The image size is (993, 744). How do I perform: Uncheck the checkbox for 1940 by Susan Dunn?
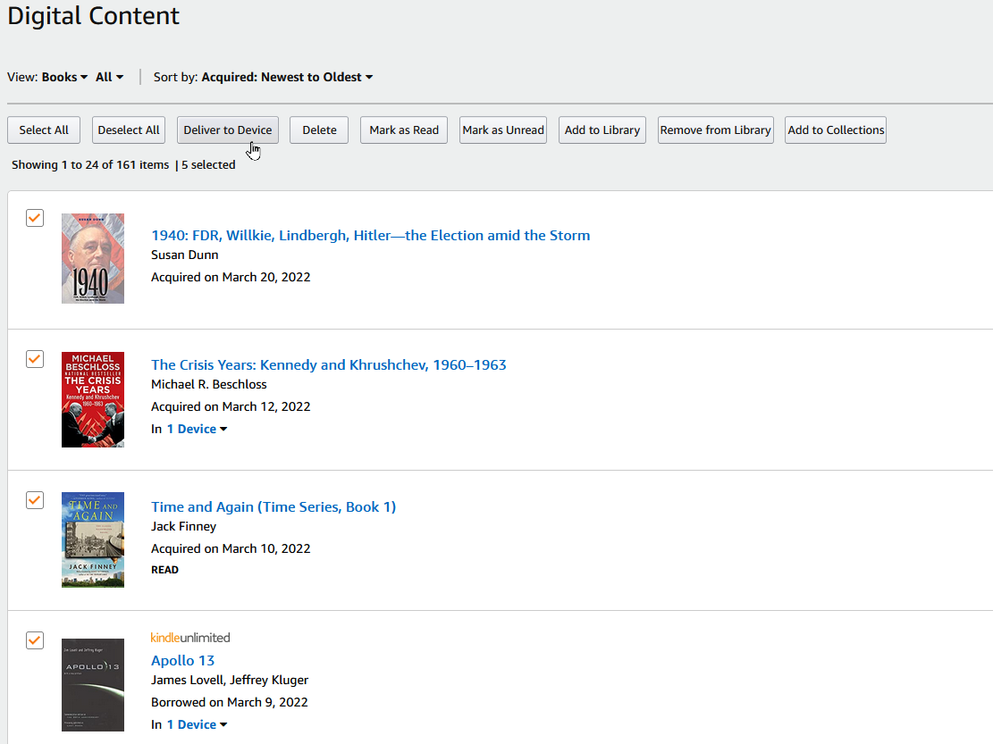(34, 217)
